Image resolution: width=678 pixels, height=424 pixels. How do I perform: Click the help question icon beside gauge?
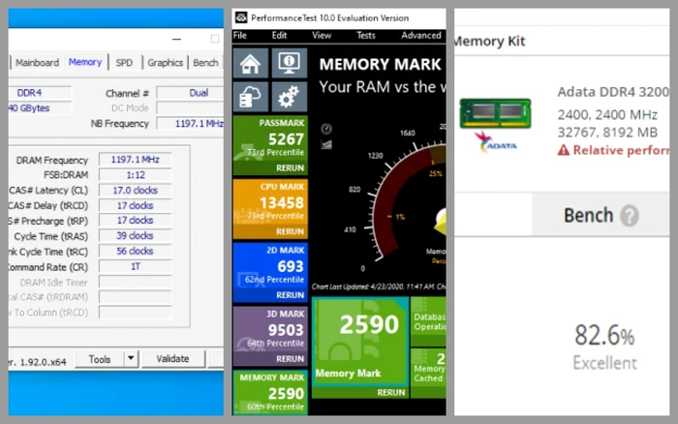tap(326, 129)
